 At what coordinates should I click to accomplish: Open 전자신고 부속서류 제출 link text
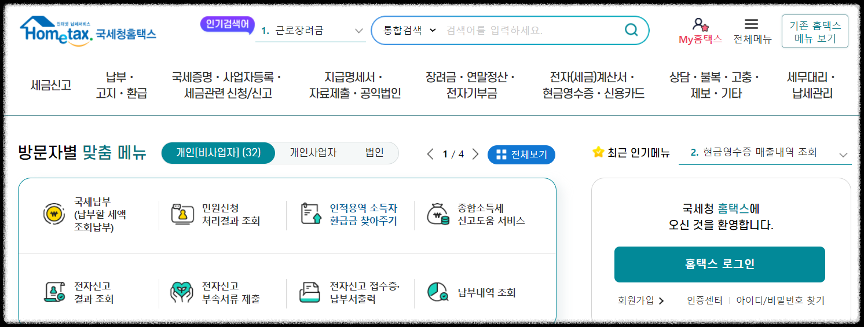[x=231, y=293]
